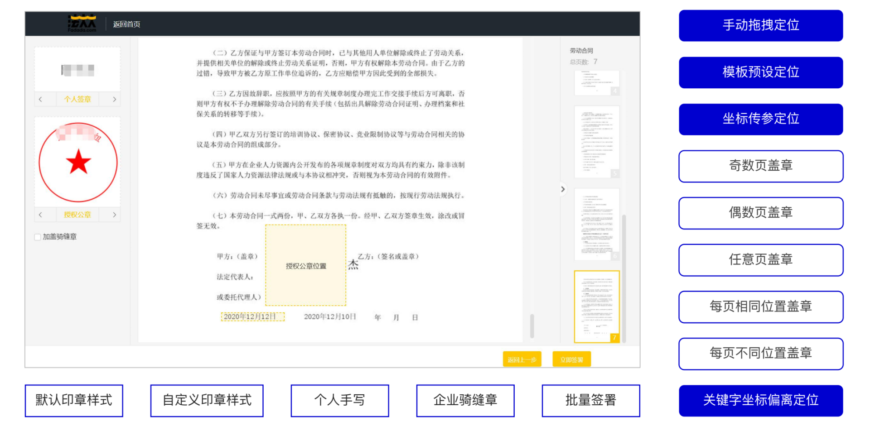Click the 默认印章样式 box
The image size is (870, 426).
[74, 401]
